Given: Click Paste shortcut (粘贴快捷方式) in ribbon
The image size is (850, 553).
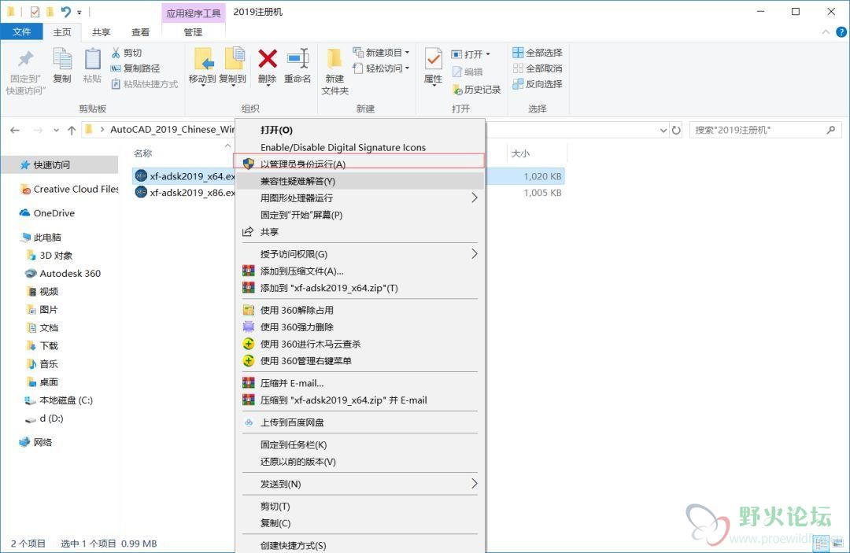Looking at the screenshot, I should click(144, 84).
